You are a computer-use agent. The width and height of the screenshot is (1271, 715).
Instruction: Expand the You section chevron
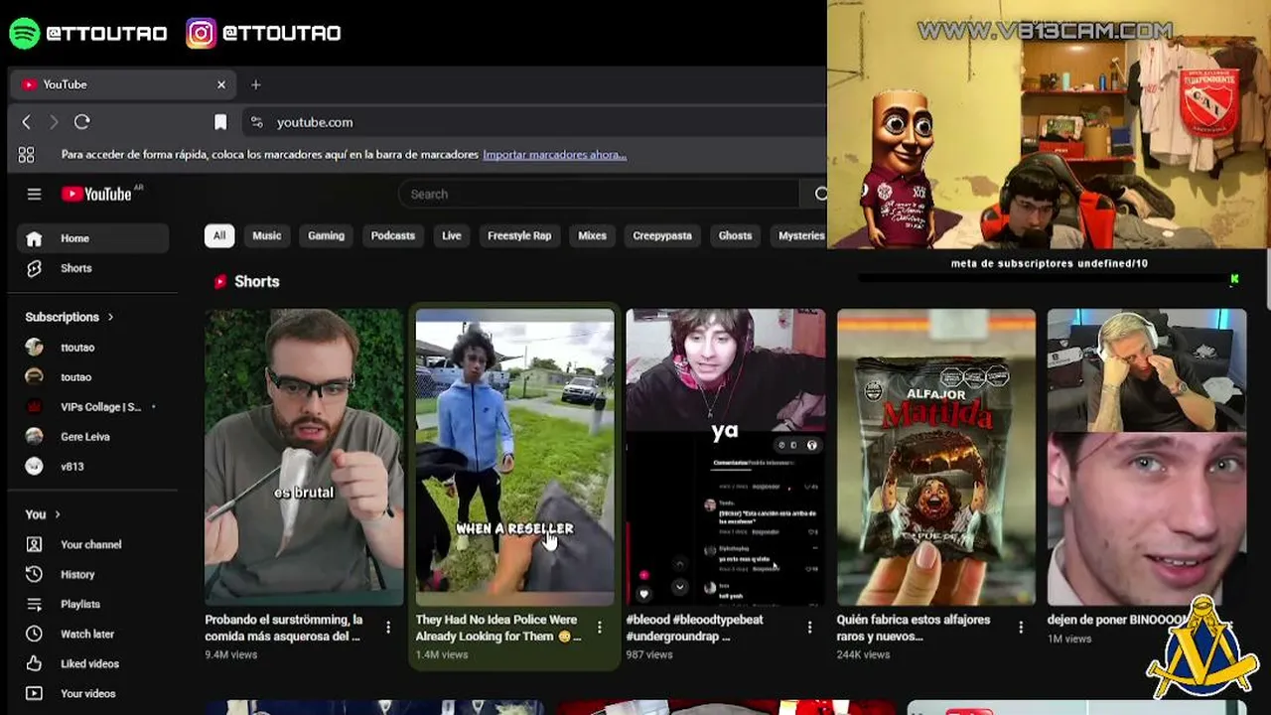pyautogui.click(x=58, y=514)
